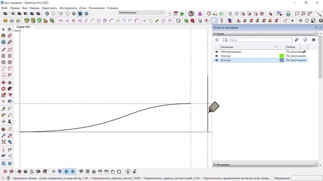Screen dimensions: 323x181
Task: Activate the Lasso select tool
Action: [10, 30]
